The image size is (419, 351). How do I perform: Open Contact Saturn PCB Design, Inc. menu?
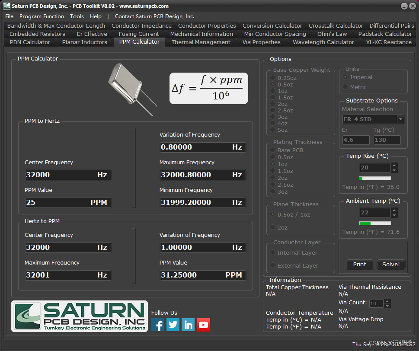(154, 16)
